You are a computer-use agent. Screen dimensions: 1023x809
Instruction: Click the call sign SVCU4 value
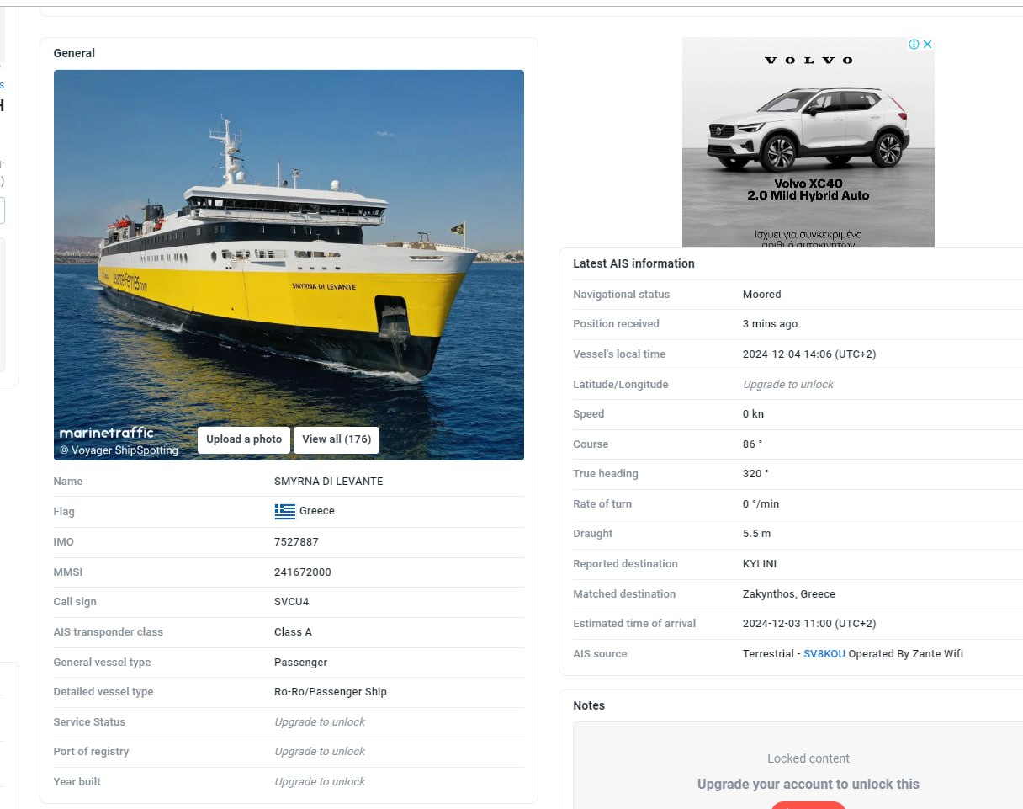(x=291, y=602)
